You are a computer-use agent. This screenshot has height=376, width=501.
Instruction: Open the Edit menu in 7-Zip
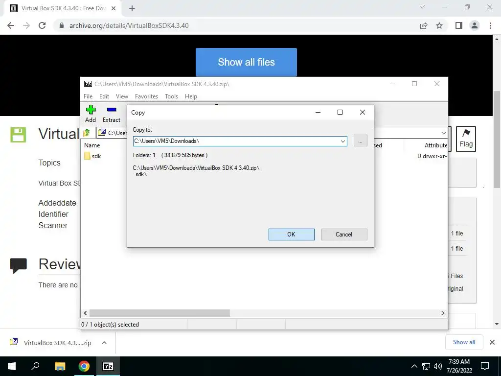[104, 96]
